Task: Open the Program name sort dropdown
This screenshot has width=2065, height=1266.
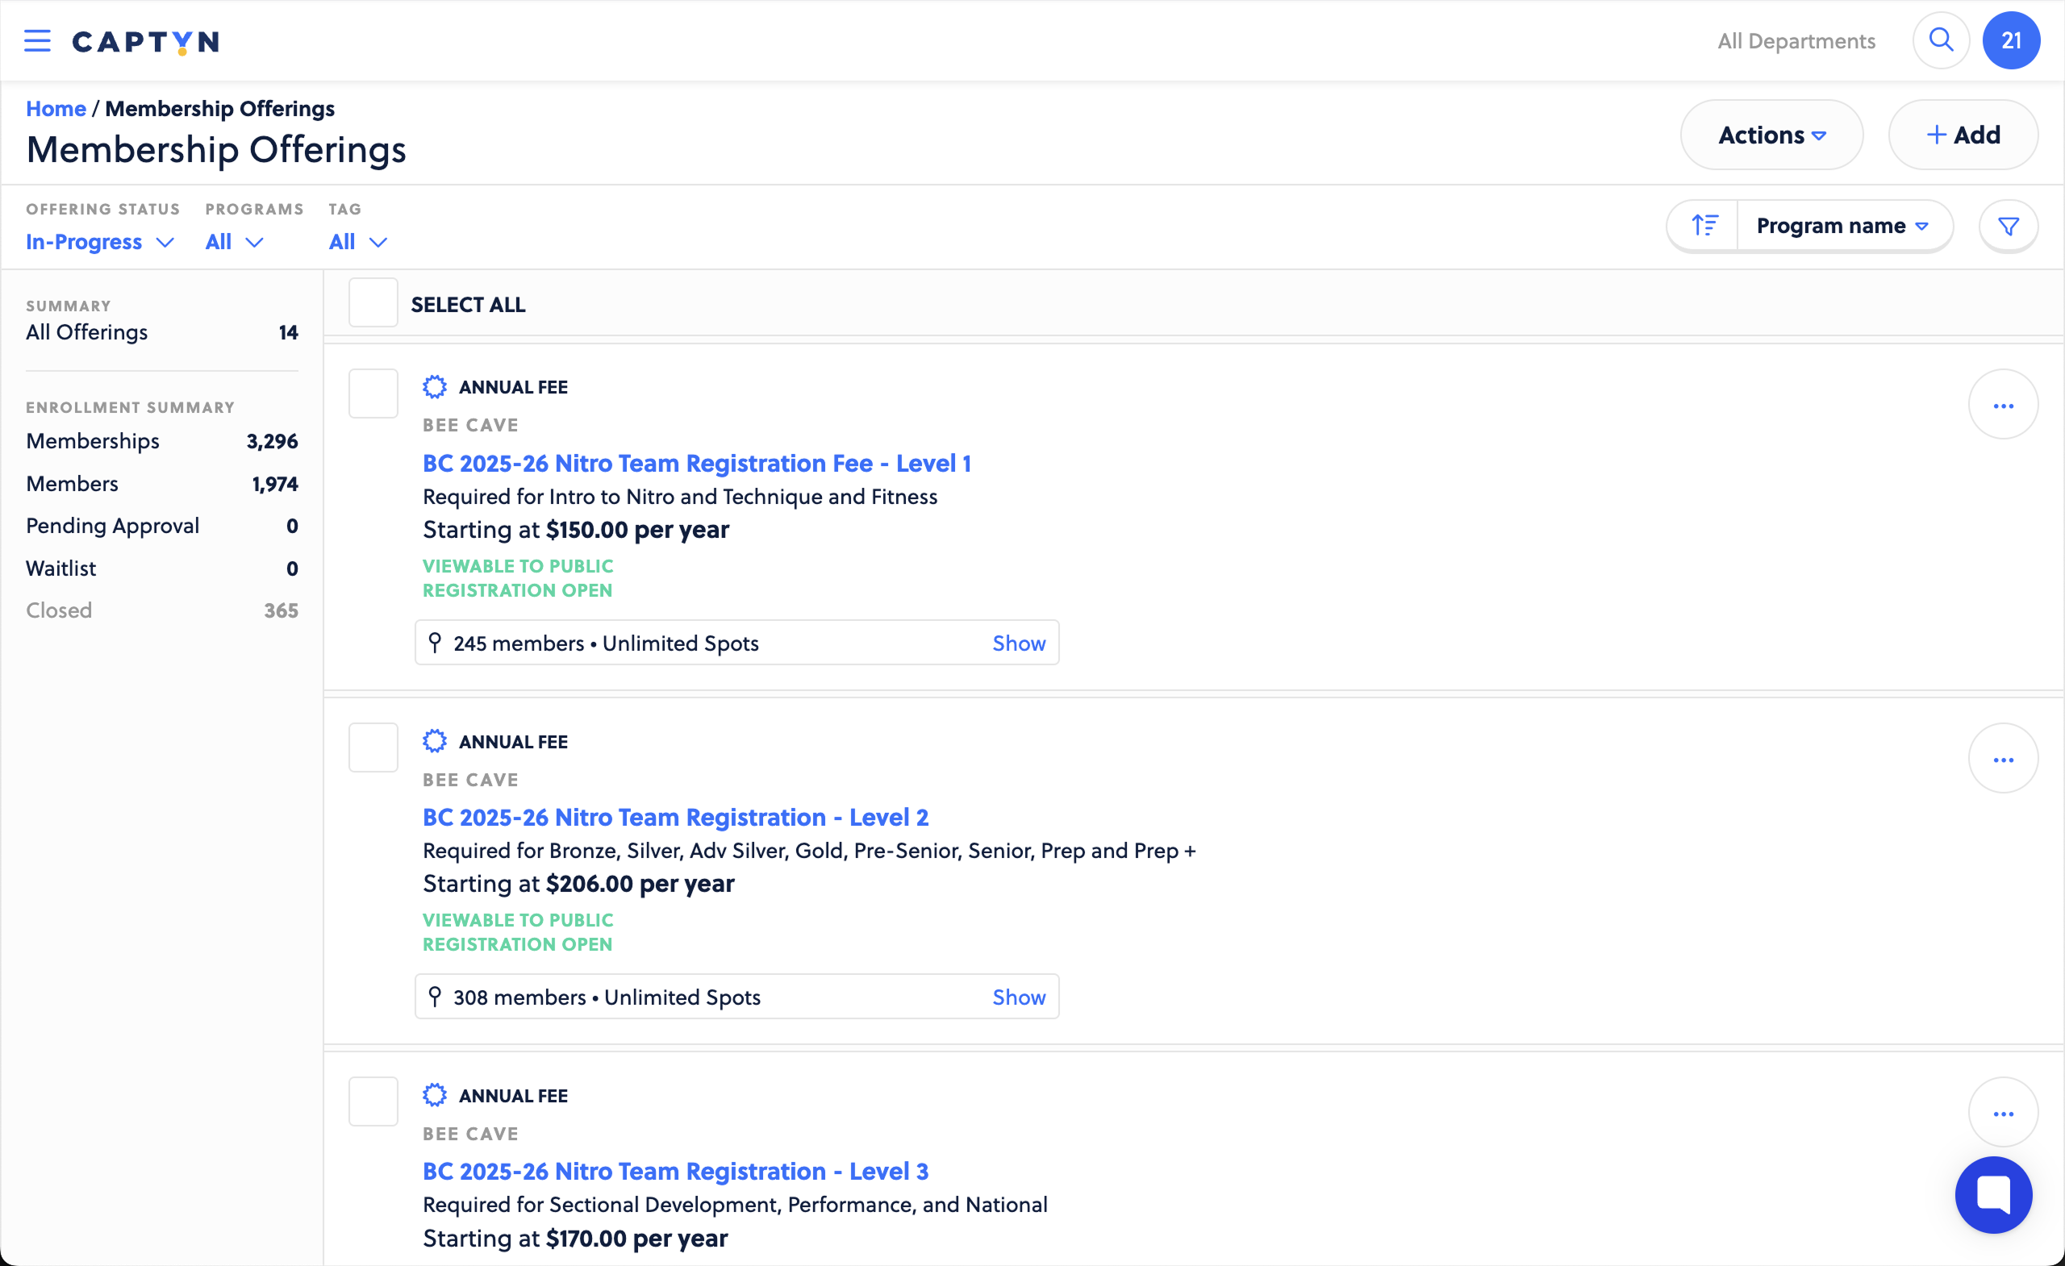Action: coord(1842,226)
